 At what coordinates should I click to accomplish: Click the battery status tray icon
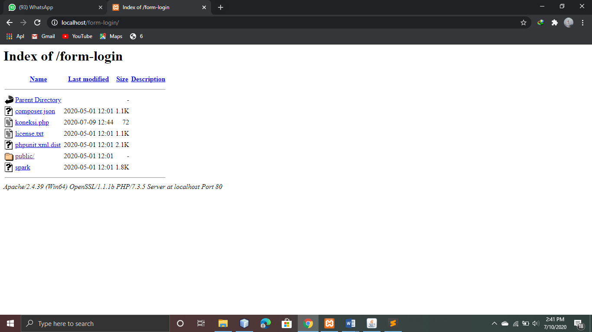[526, 323]
